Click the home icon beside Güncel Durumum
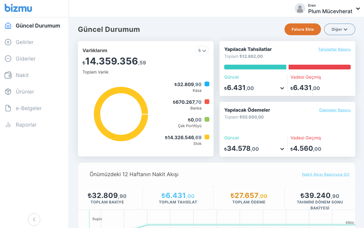 tap(8, 26)
